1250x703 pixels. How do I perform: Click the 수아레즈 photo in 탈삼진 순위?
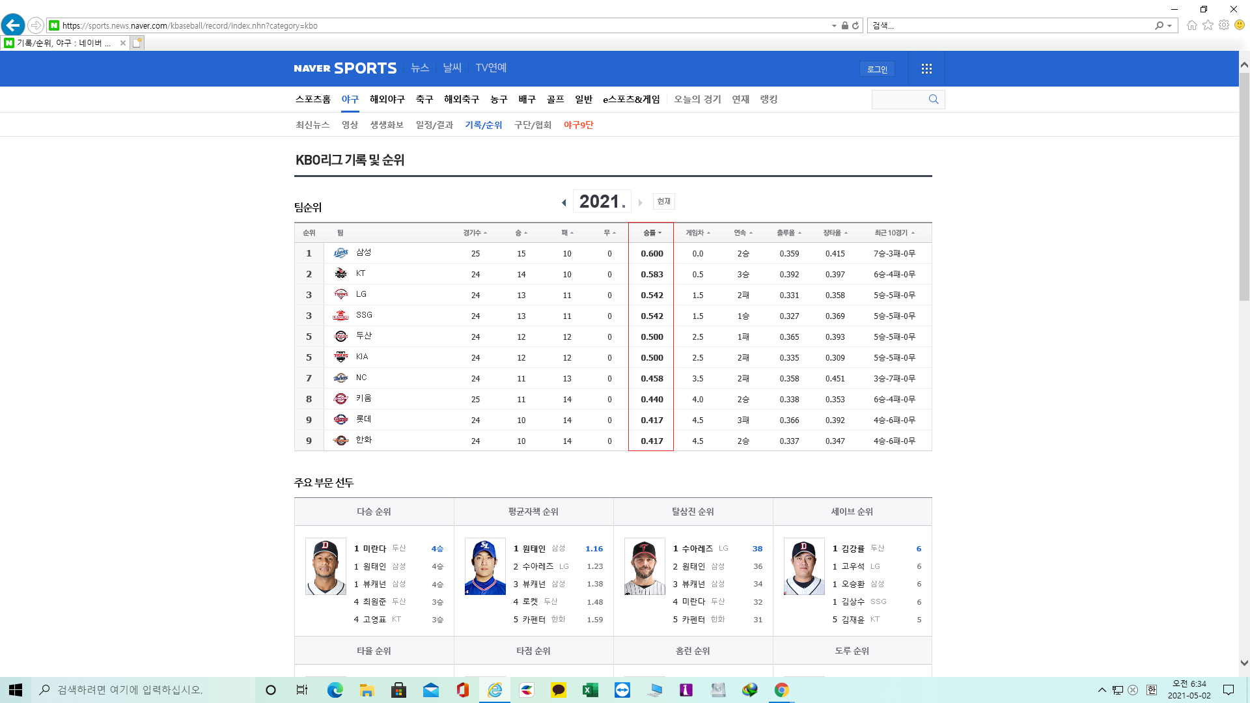coord(645,566)
